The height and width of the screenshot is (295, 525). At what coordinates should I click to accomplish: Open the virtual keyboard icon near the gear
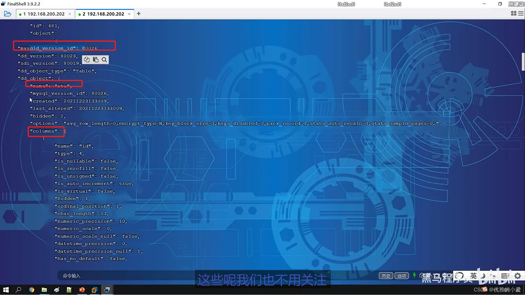pos(505,276)
